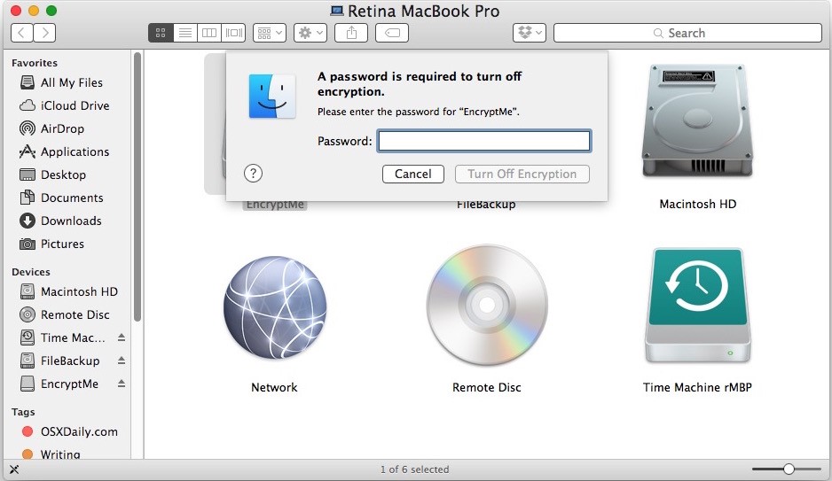Open the Action gear dropdown menu
Screen dimensions: 832x481
point(311,33)
